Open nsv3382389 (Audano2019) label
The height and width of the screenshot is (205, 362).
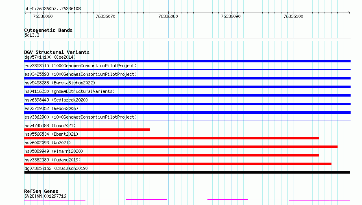point(52,160)
